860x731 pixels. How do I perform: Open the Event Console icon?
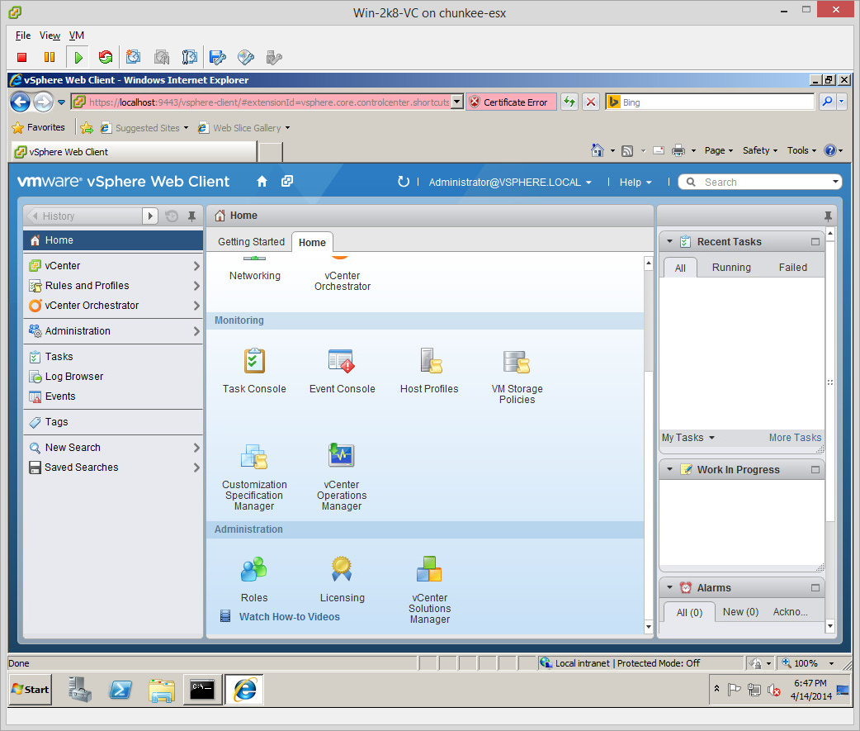click(342, 362)
